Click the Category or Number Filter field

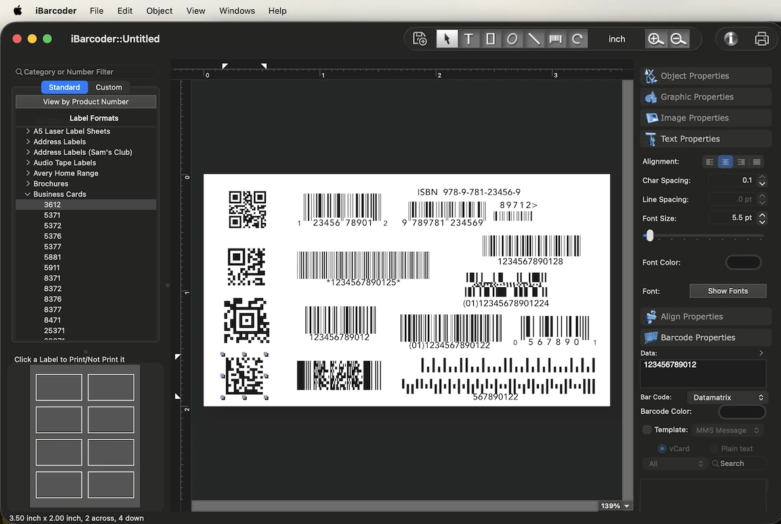pyautogui.click(x=86, y=71)
